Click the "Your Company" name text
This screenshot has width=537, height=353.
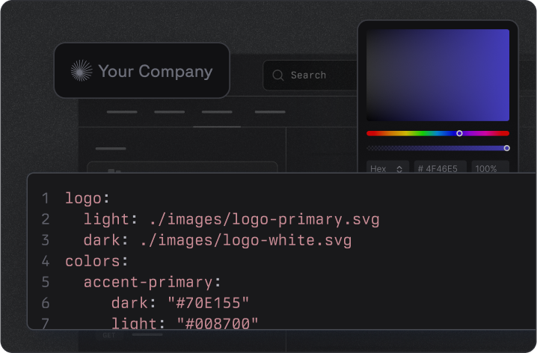[x=156, y=72]
